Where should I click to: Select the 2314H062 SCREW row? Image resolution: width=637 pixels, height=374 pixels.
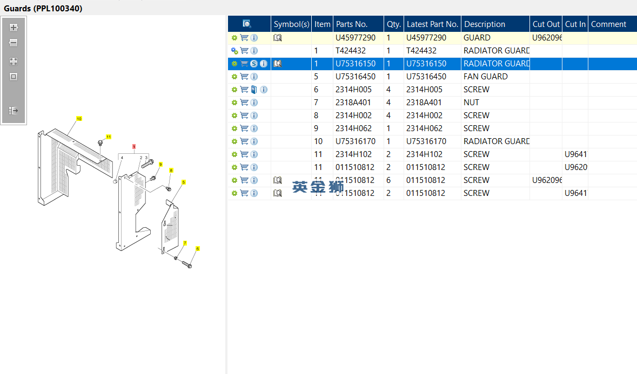click(x=432, y=128)
